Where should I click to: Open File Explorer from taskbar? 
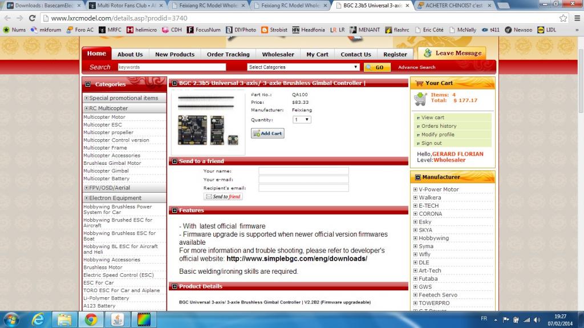64,319
